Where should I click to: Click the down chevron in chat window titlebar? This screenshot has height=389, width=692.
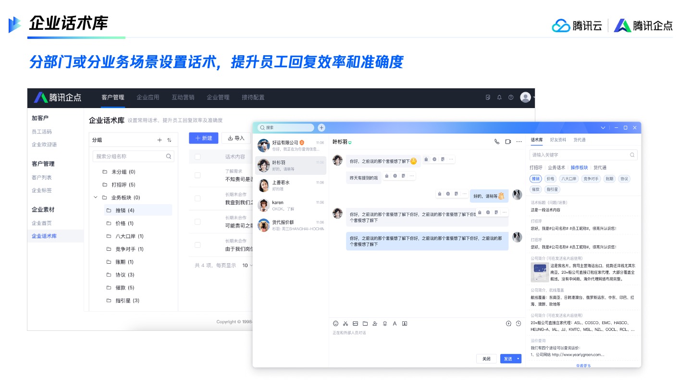(x=604, y=128)
